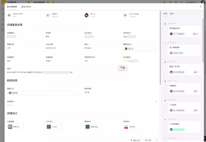Collapse the log side panel with double-chevron
Viewport: 206px width, 142px height.
[x=162, y=77]
